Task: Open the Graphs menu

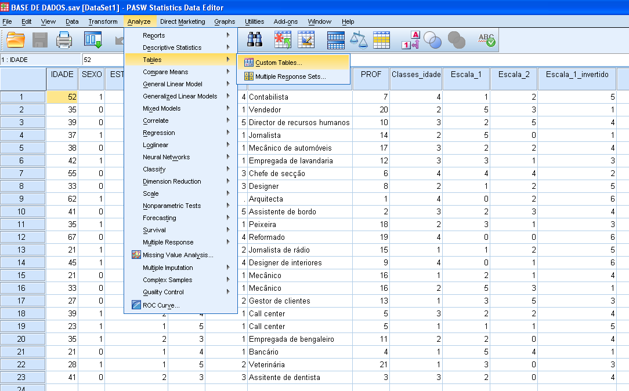Action: 225,21
